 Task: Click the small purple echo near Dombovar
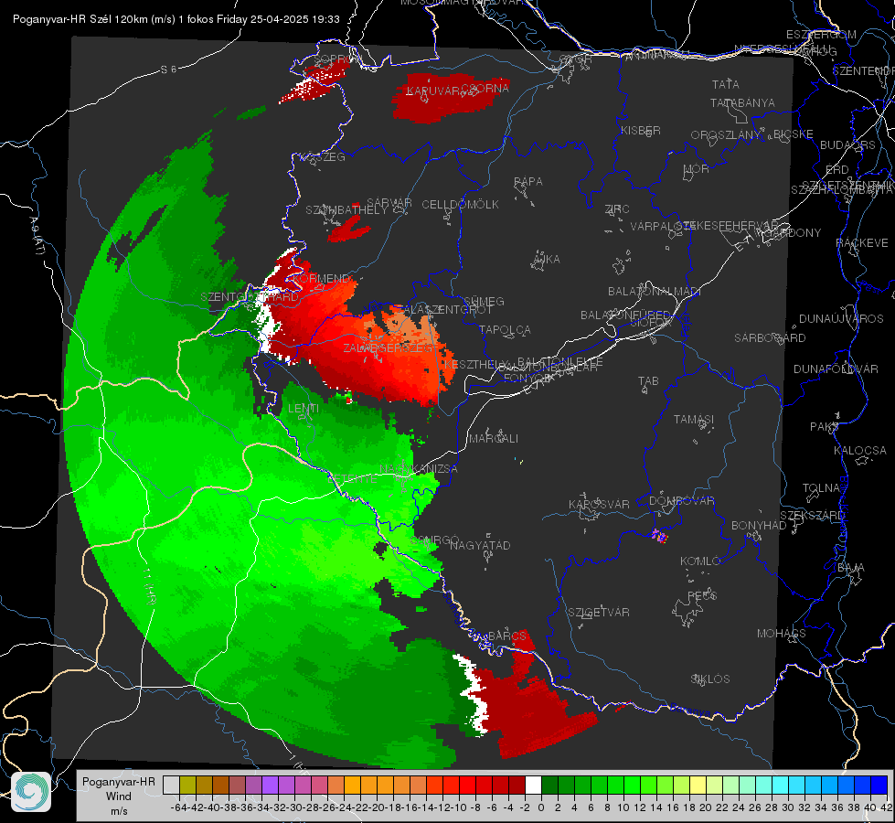pyautogui.click(x=660, y=535)
